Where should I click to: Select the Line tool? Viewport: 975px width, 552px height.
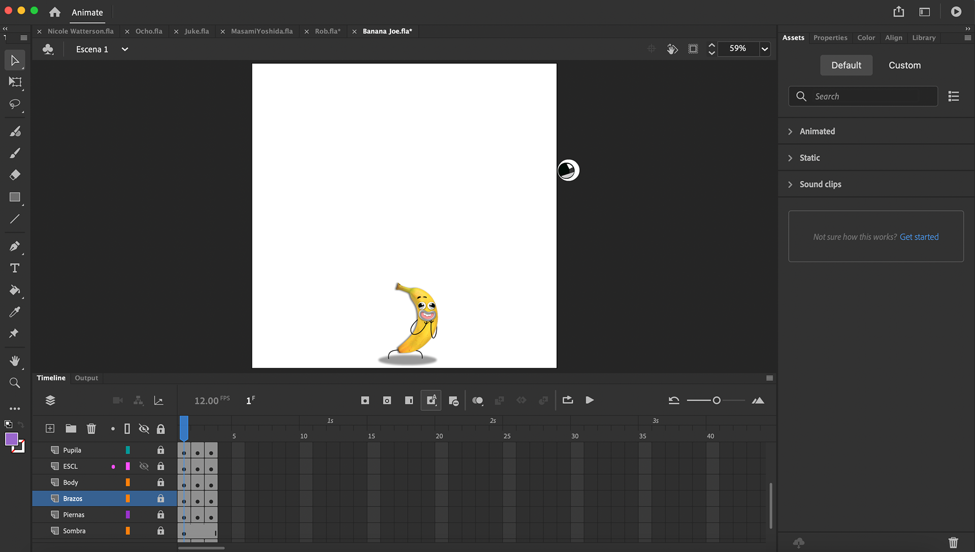click(15, 219)
